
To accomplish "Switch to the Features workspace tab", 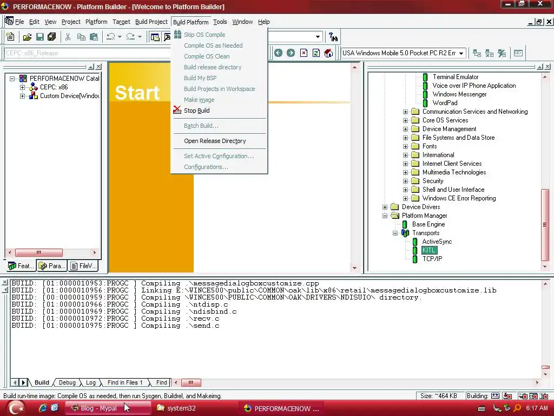I will pyautogui.click(x=21, y=265).
